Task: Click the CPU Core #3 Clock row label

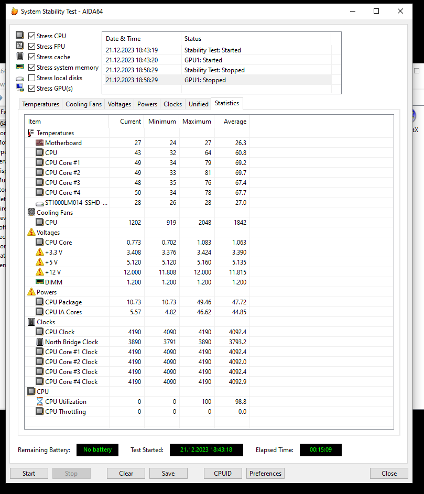Action: point(71,372)
